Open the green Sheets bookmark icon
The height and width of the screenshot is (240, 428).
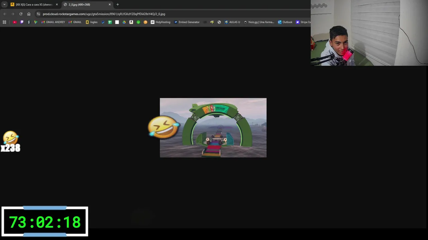point(110,22)
